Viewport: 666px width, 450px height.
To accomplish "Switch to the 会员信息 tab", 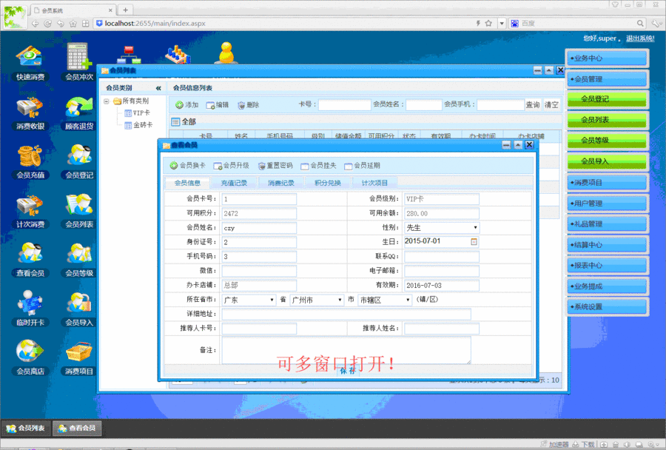I will point(187,183).
